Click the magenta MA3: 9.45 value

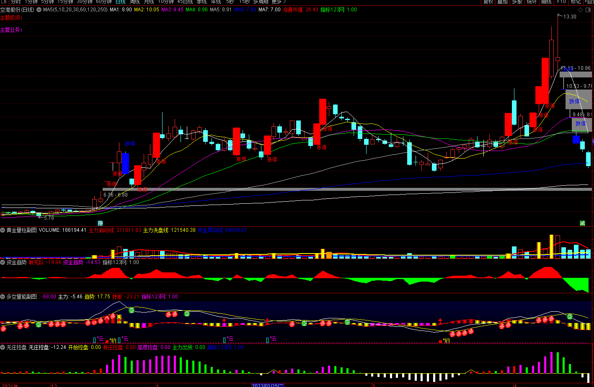coord(173,10)
